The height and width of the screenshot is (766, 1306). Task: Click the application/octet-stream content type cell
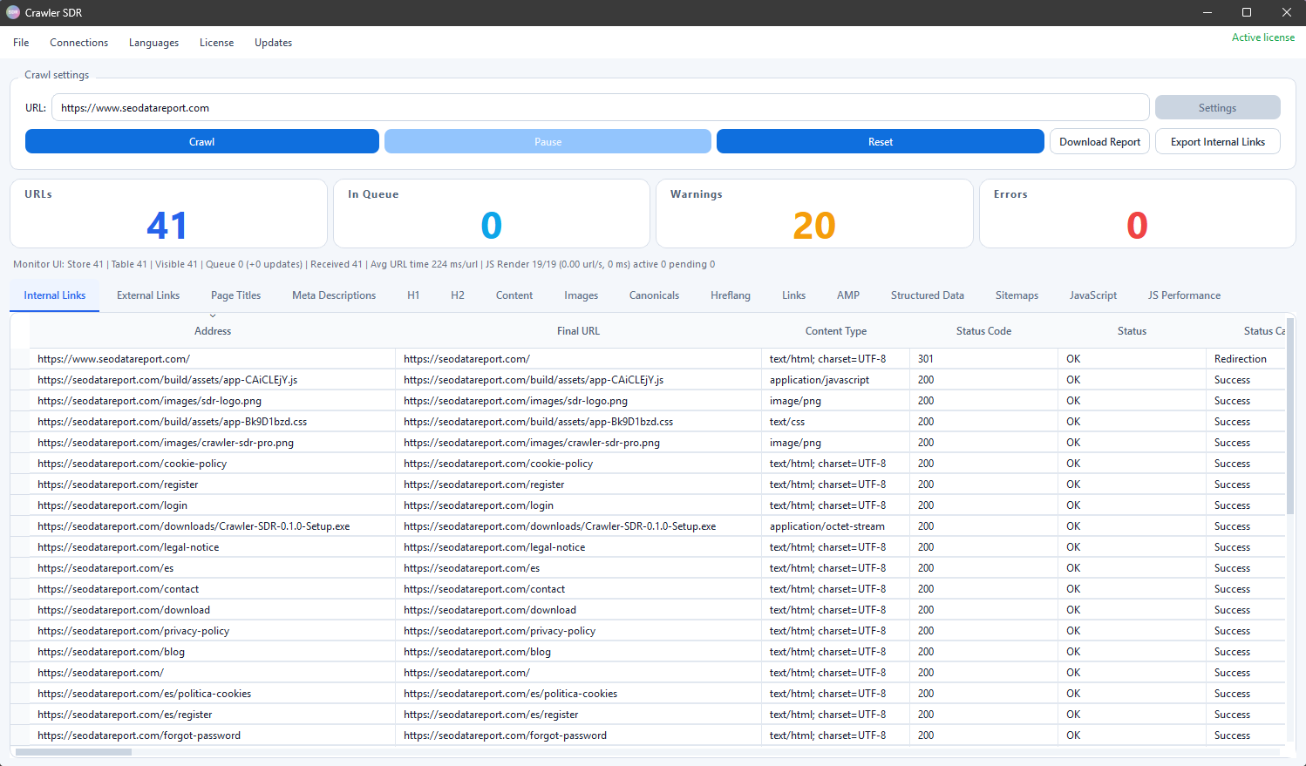point(836,526)
